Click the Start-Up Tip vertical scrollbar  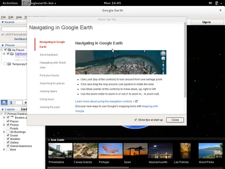coord(185,60)
